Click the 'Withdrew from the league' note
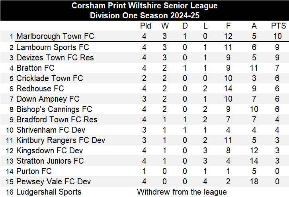 (x=182, y=192)
